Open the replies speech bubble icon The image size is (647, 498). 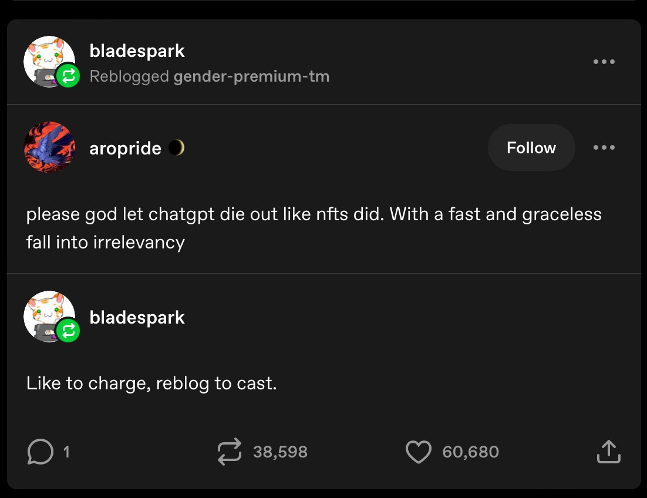click(x=40, y=452)
